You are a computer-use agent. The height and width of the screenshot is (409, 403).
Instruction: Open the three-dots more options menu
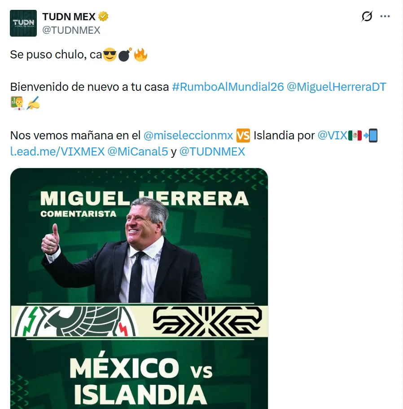(x=385, y=16)
